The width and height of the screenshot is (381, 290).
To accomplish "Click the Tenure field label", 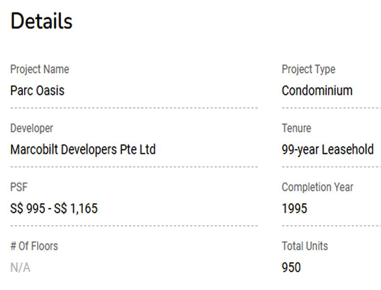I will [x=296, y=128].
